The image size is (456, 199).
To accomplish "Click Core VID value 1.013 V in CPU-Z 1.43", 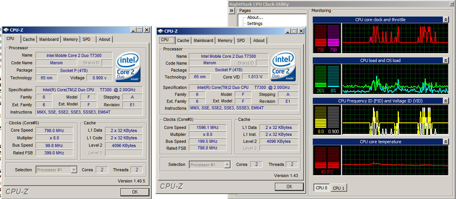I will pyautogui.click(x=255, y=77).
